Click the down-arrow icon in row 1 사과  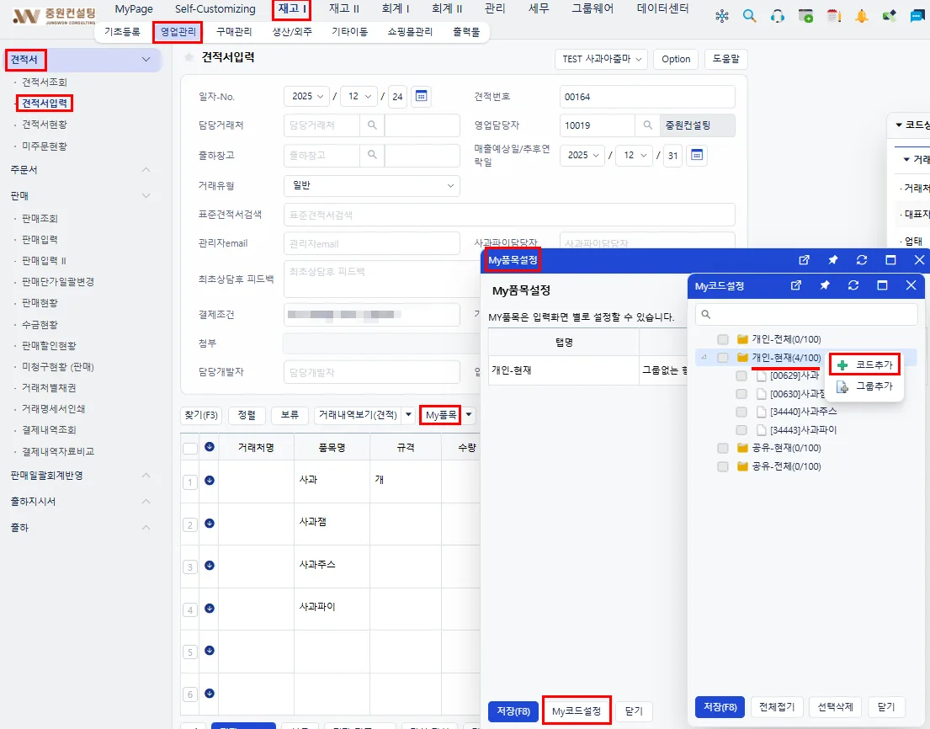point(210,481)
